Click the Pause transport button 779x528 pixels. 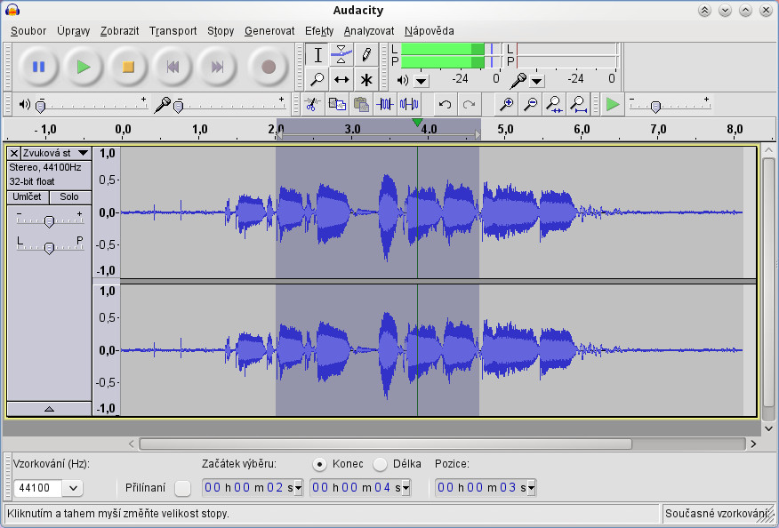[x=39, y=67]
